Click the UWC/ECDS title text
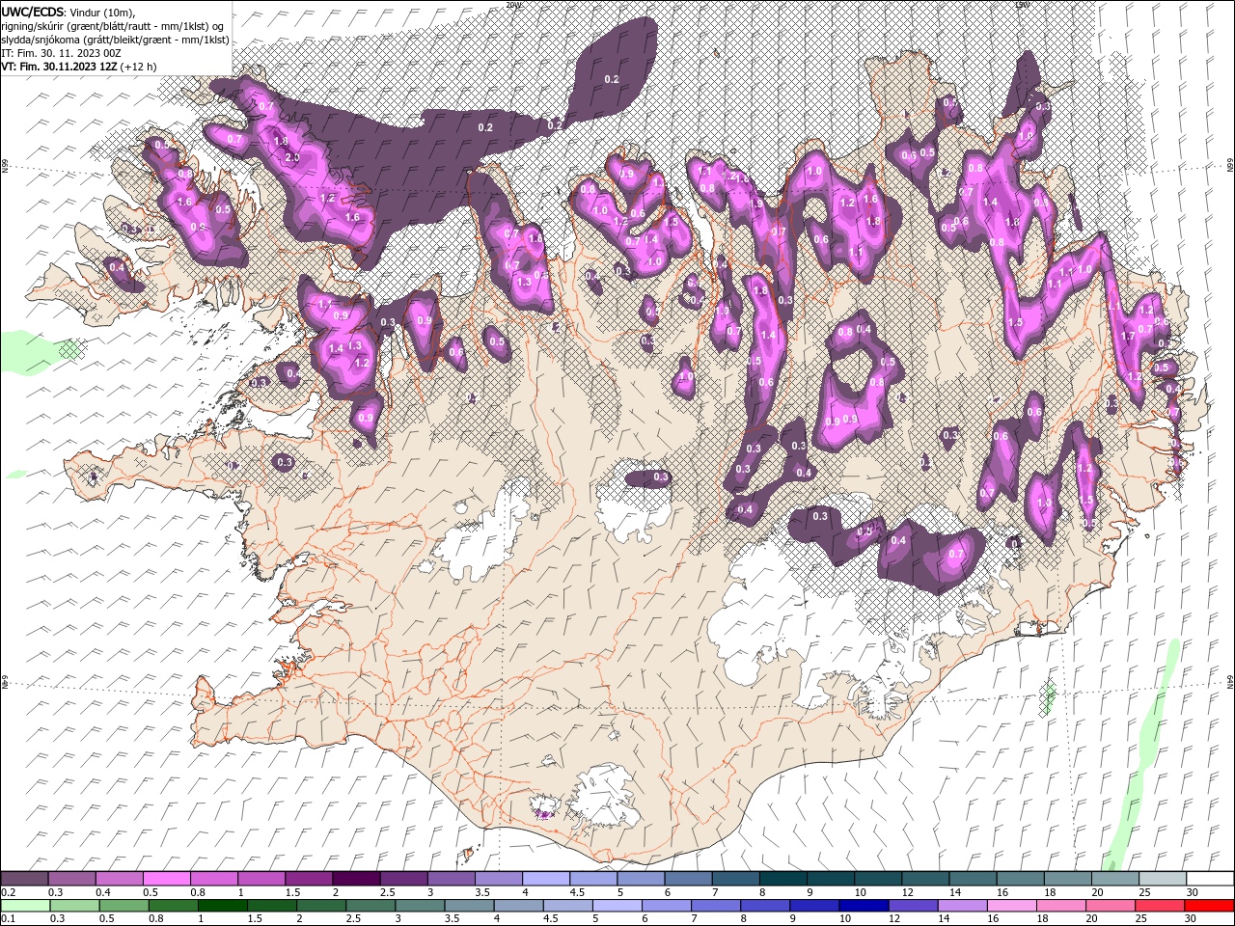The image size is (1235, 926). tap(33, 12)
